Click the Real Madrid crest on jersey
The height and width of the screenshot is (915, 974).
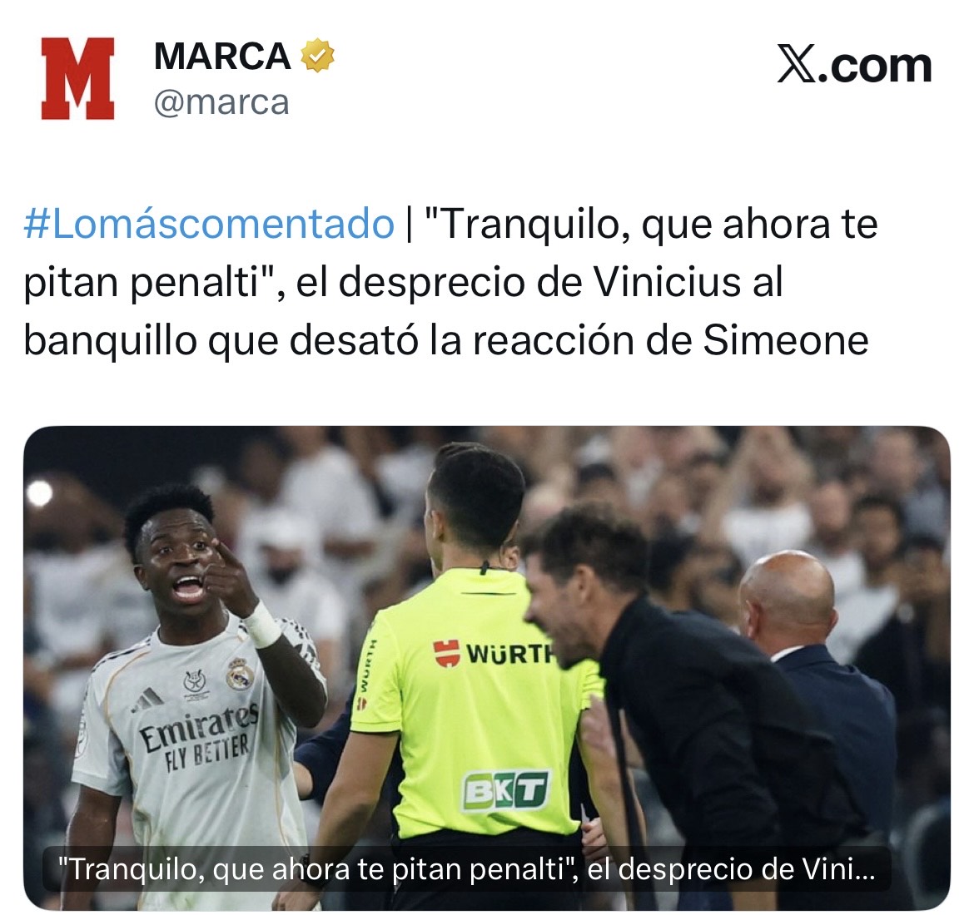(x=239, y=674)
